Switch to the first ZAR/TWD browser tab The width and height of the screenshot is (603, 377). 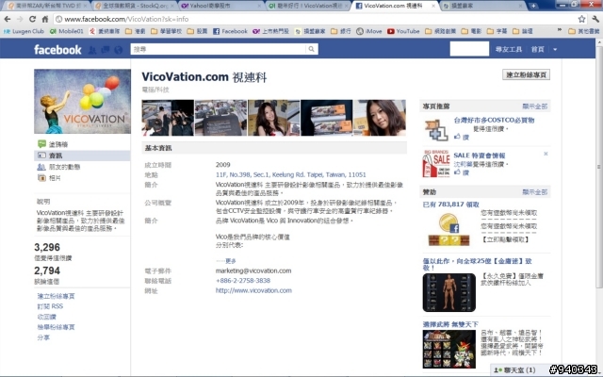(x=46, y=6)
